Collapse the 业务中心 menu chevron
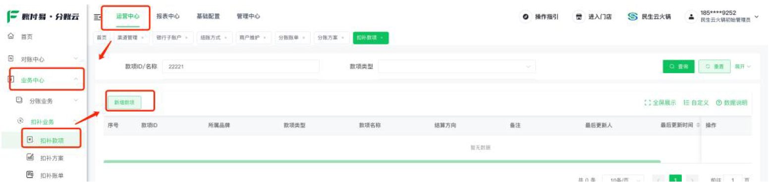 click(x=76, y=79)
